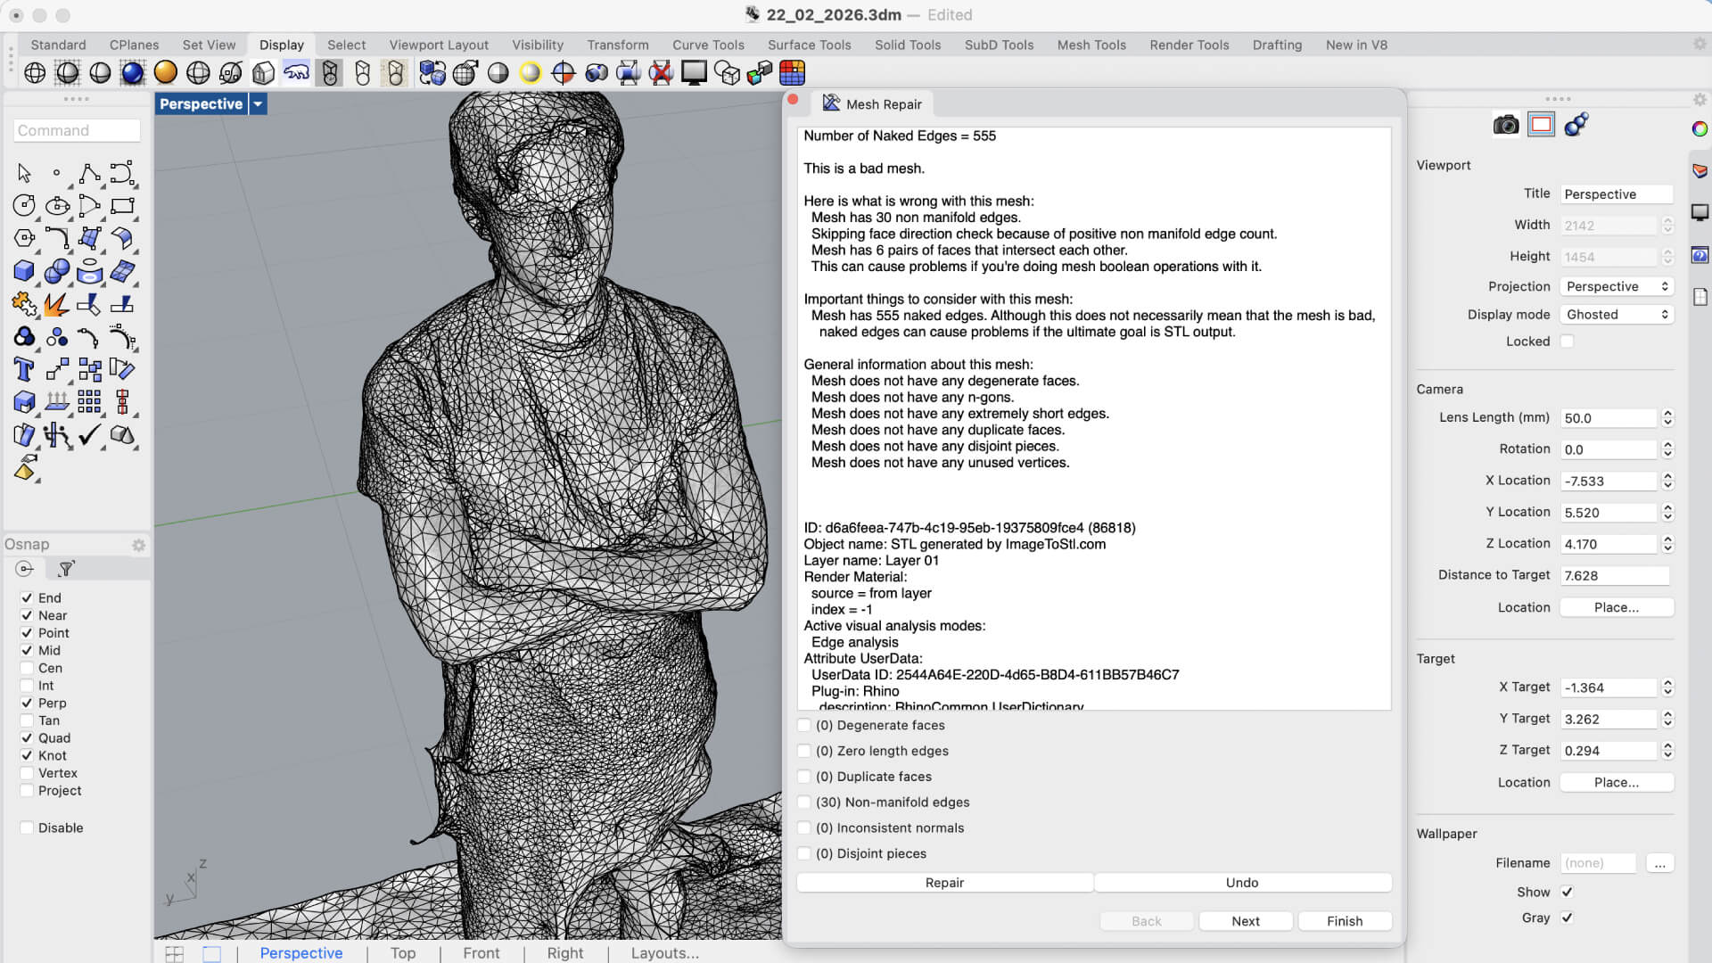
Task: Click the camera icon in the Viewport panel
Action: click(x=1506, y=125)
